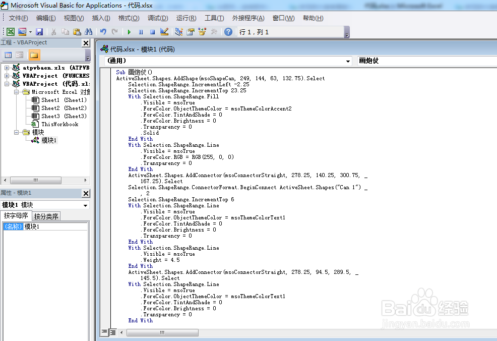The image size is (497, 341).
Task: Toggle Folders icon in project panel
Action: [x=34, y=55]
